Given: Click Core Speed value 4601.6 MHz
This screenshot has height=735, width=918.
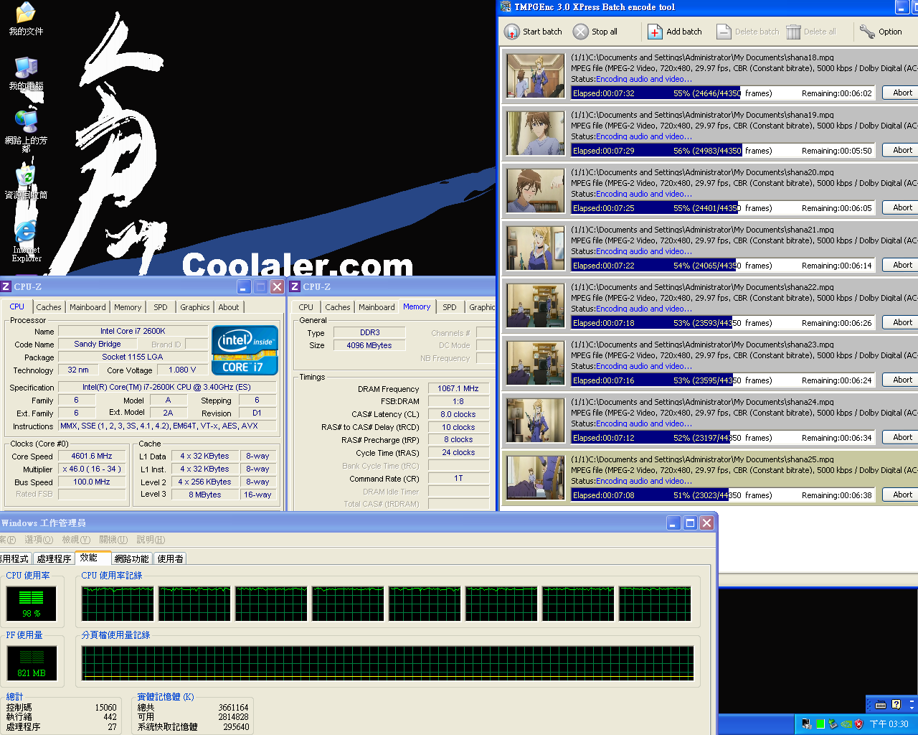Looking at the screenshot, I should [92, 456].
